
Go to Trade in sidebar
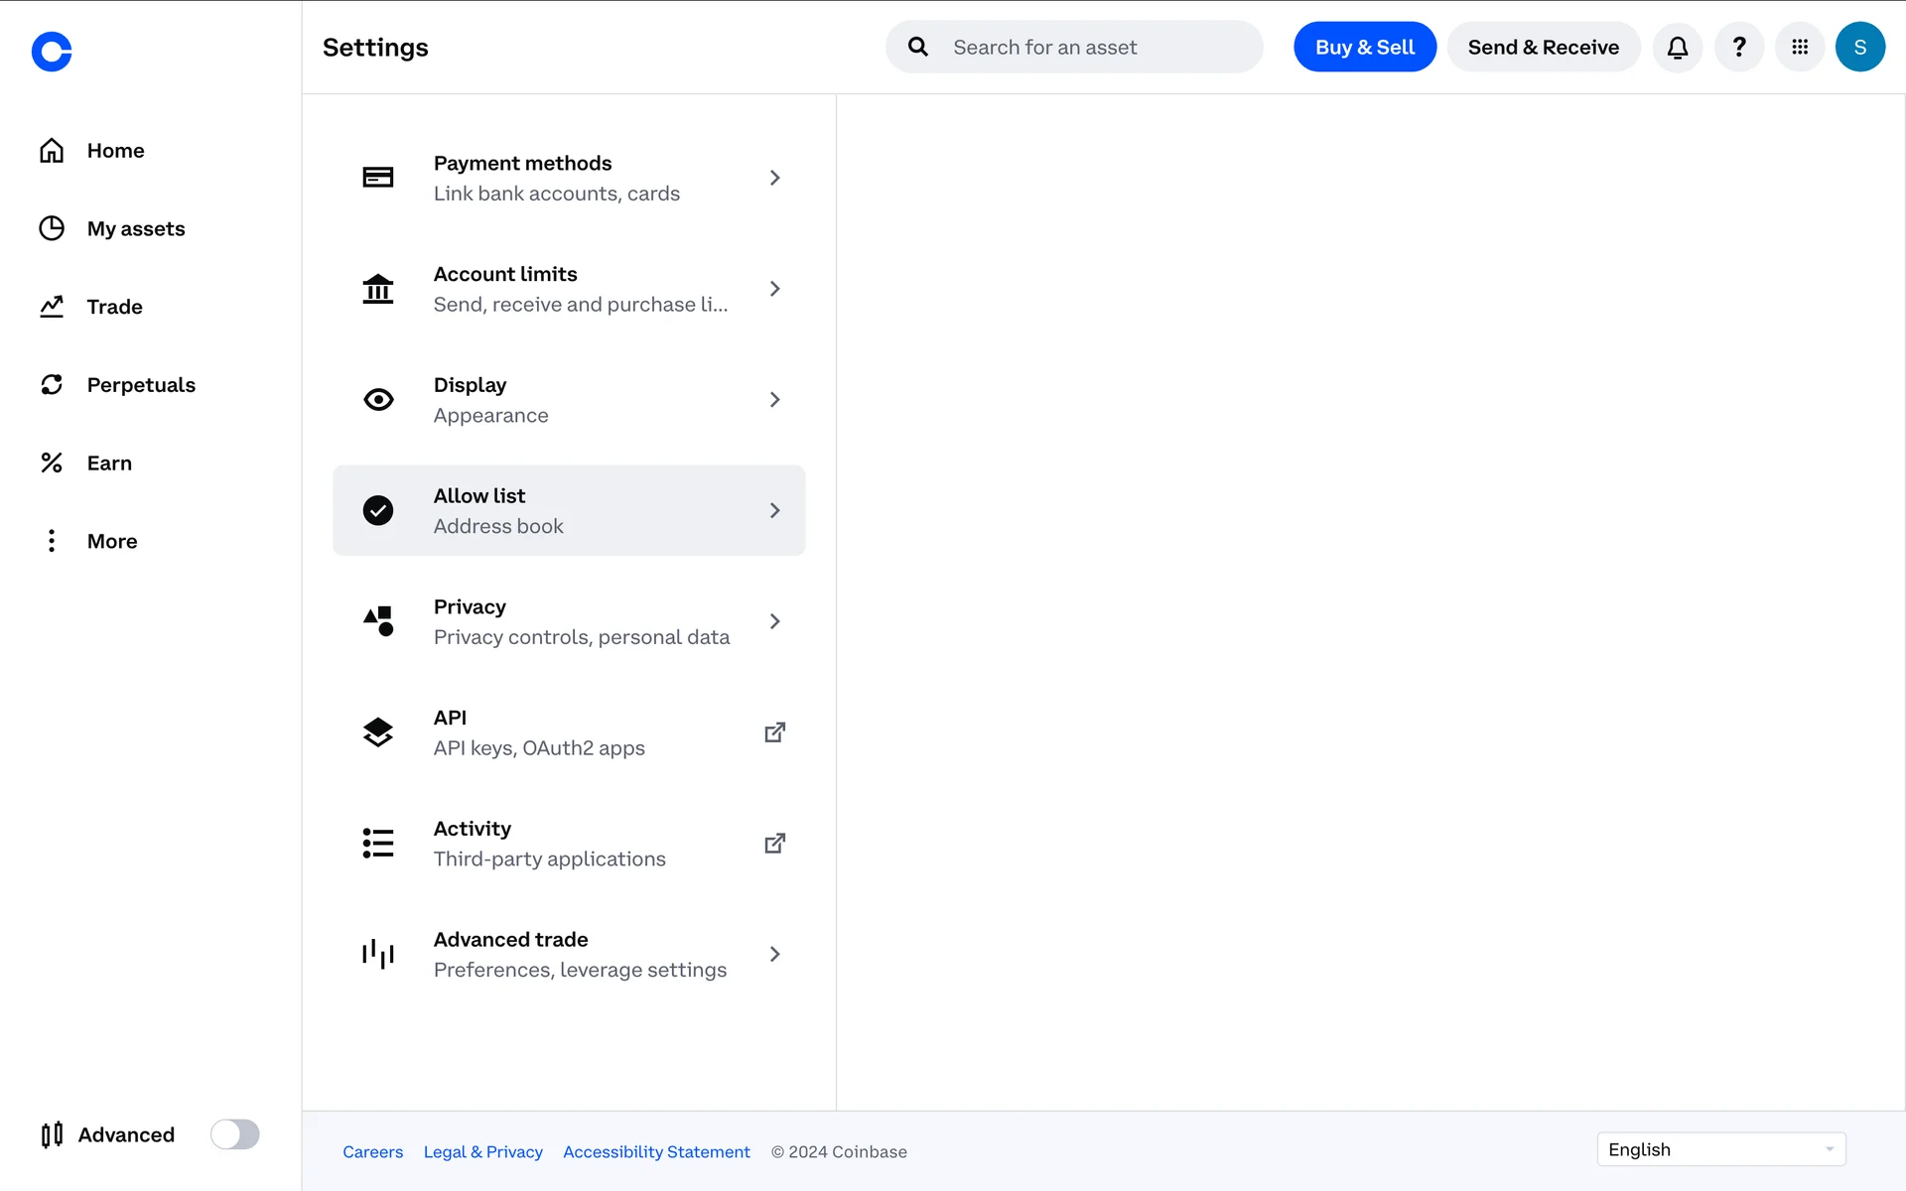coord(114,307)
